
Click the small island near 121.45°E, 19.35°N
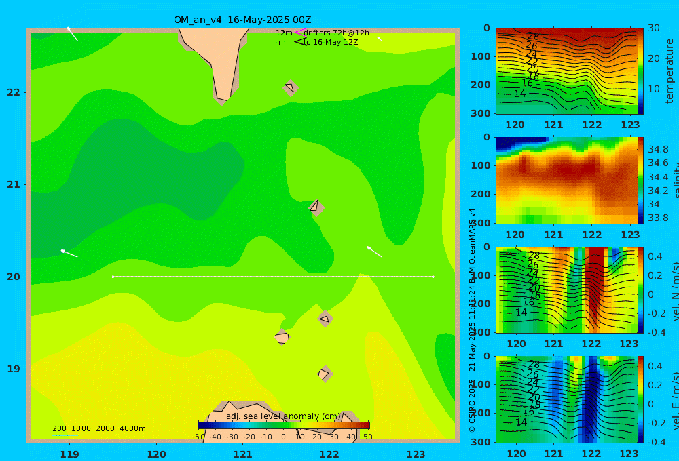282,337
